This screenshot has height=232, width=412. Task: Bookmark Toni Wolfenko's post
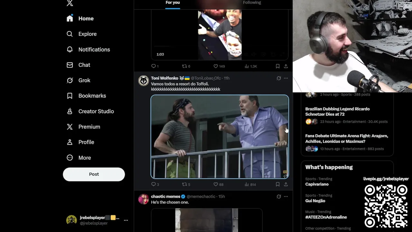point(277,184)
